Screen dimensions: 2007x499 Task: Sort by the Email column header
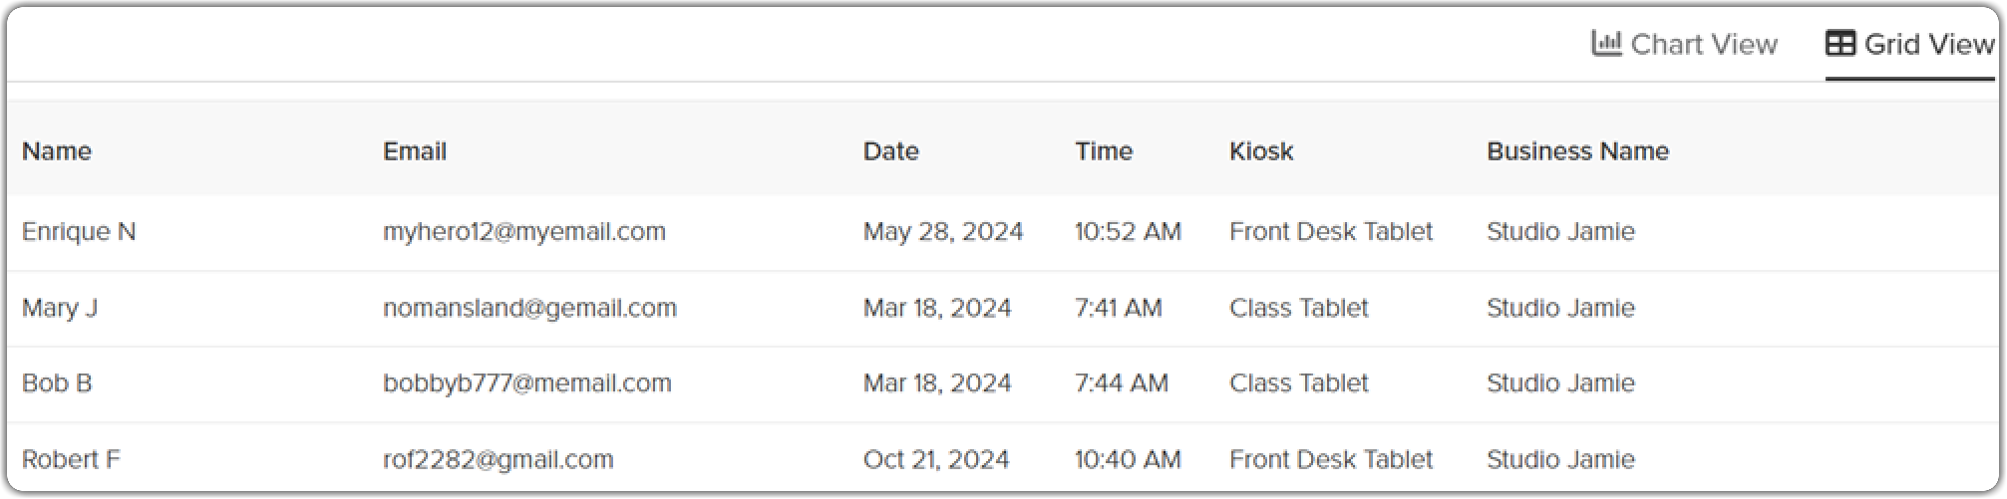[415, 151]
